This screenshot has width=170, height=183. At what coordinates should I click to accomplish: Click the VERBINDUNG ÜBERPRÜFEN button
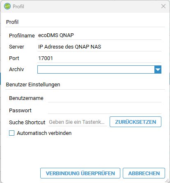[x=80, y=173]
